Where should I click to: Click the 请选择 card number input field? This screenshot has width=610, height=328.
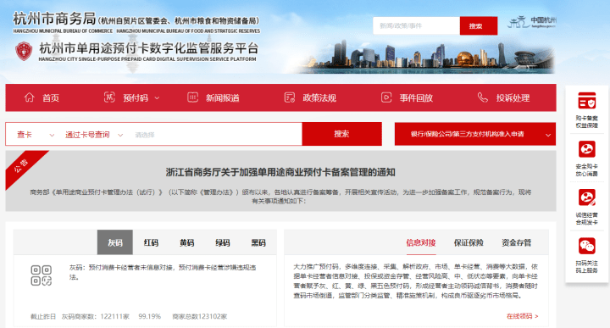pyautogui.click(x=216, y=135)
